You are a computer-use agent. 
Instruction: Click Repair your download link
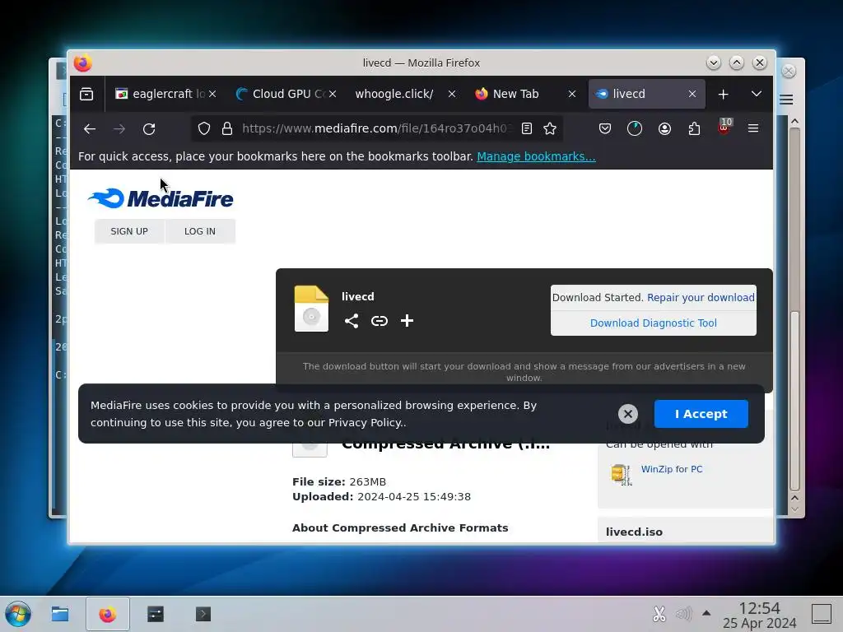[701, 298]
